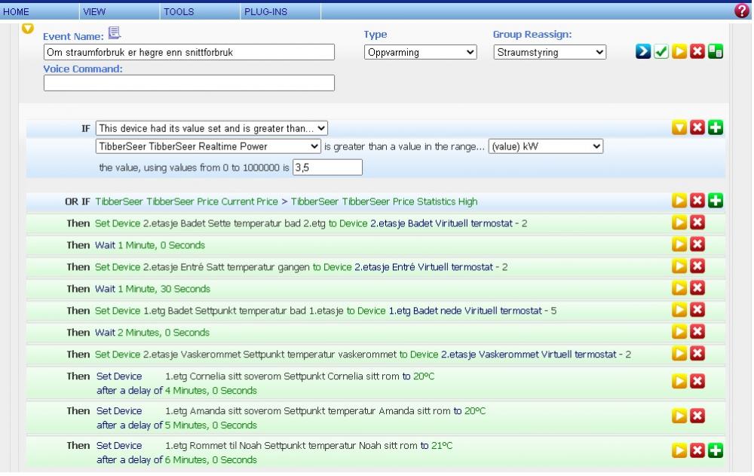Click the blue arrow icon in event header
This screenshot has height=476, width=754.
[x=643, y=53]
